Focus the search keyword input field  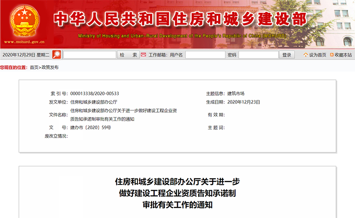click(90, 55)
